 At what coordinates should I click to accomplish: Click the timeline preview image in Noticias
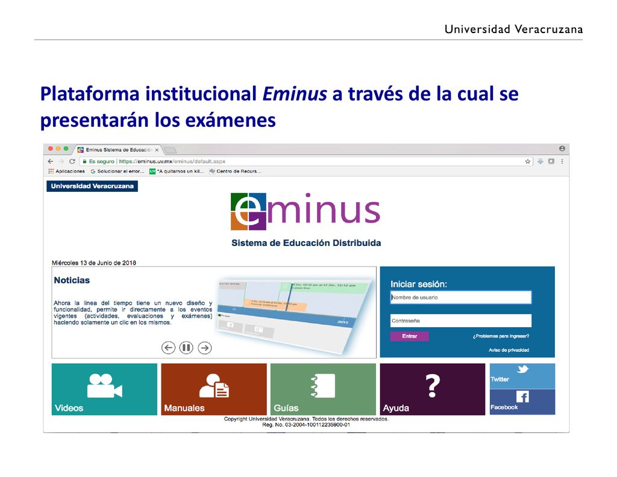pos(294,316)
